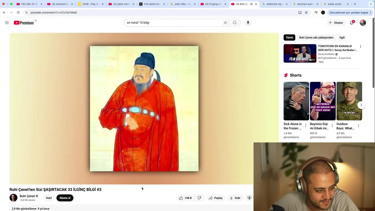Reload the page with refresh icon

pos(18,12)
